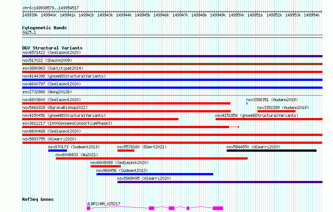Open the nsv517022 (Shaikh2009) label
Screen dimensions: 333x212
[x=47, y=60]
